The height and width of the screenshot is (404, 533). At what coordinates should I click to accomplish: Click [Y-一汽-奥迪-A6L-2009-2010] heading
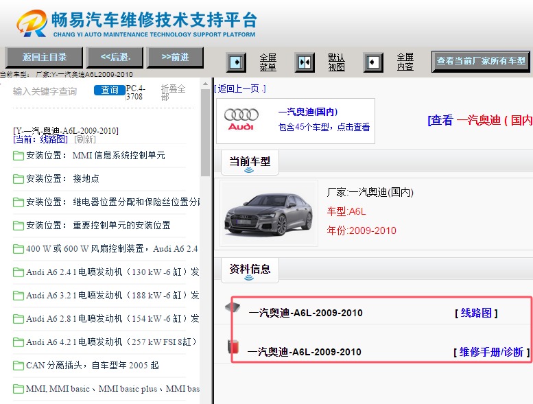click(66, 130)
